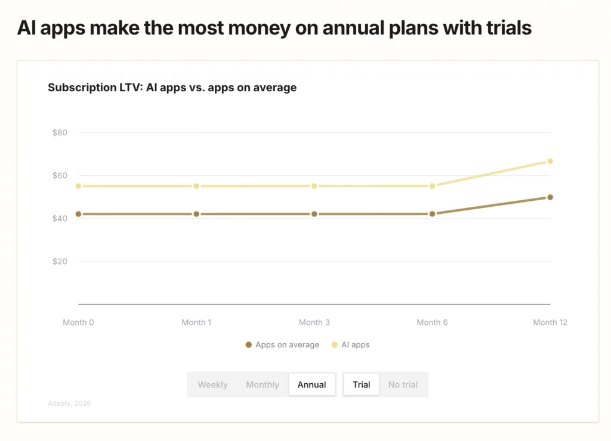The height and width of the screenshot is (441, 611).
Task: Enable the No trial filter
Action: 403,384
